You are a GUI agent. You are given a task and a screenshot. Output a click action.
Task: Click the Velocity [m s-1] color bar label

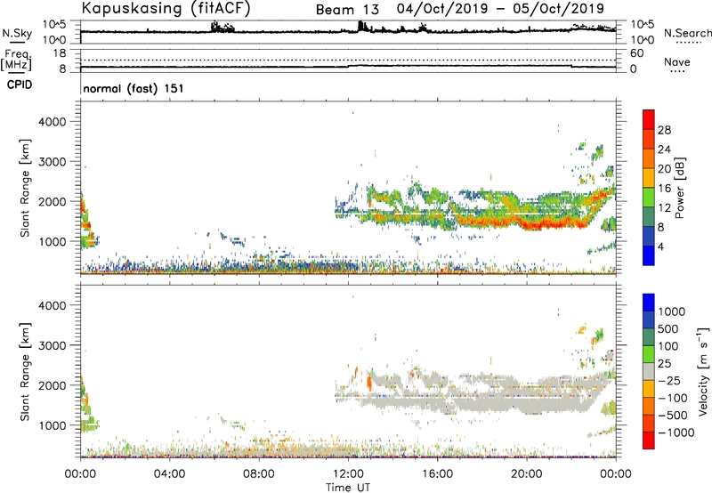click(x=703, y=371)
